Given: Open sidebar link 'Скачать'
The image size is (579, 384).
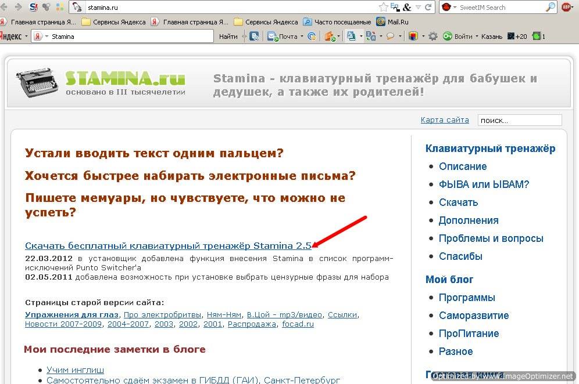Looking at the screenshot, I should click(x=458, y=202).
